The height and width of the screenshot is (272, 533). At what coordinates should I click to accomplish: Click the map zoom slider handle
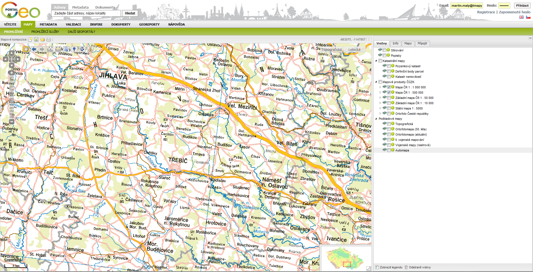pyautogui.click(x=12, y=103)
